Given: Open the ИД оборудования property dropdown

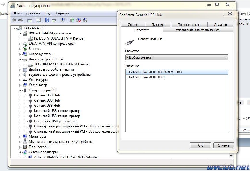Looking at the screenshot, I should pos(177,57).
